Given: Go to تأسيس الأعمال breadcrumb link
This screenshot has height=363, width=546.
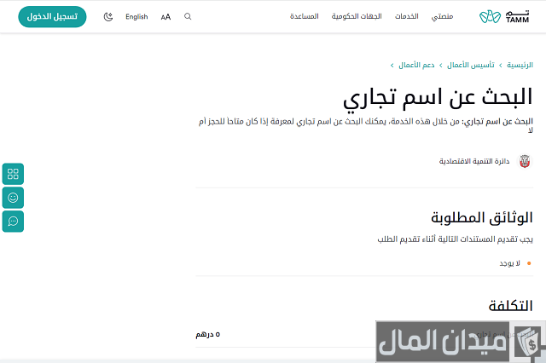Looking at the screenshot, I should pos(470,65).
